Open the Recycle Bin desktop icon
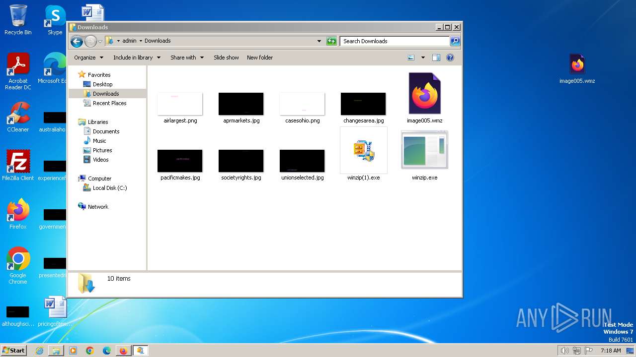 pos(18,20)
